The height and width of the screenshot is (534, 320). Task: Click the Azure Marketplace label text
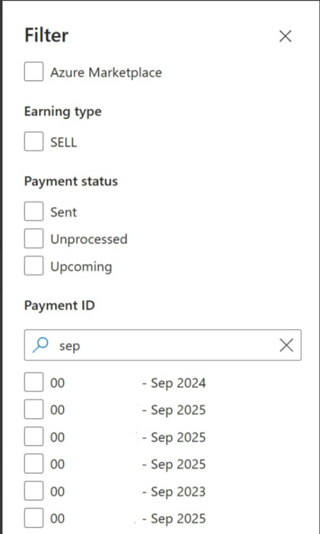[x=106, y=72]
